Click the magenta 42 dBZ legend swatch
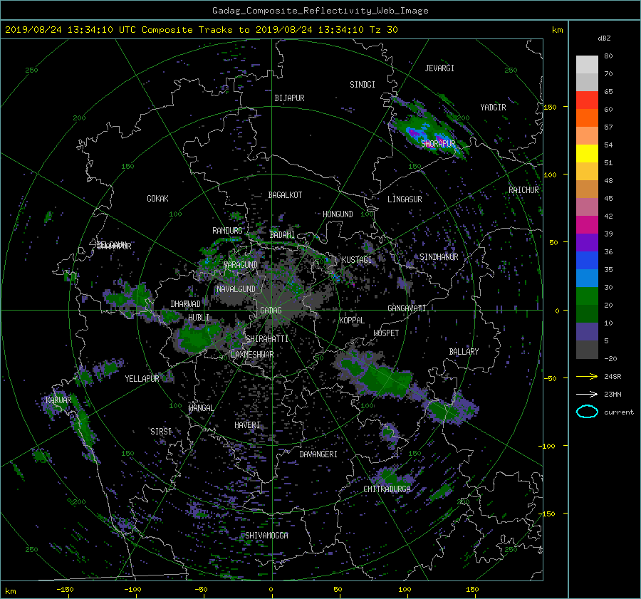Screen dimensions: 641x599 (587, 224)
